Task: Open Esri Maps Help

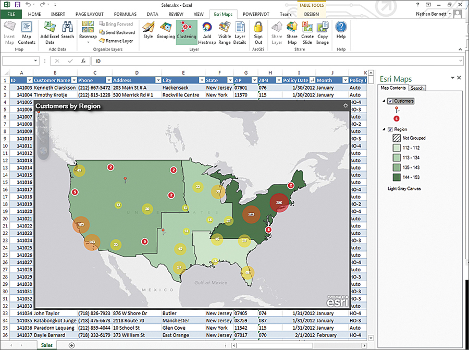Action: [341, 31]
